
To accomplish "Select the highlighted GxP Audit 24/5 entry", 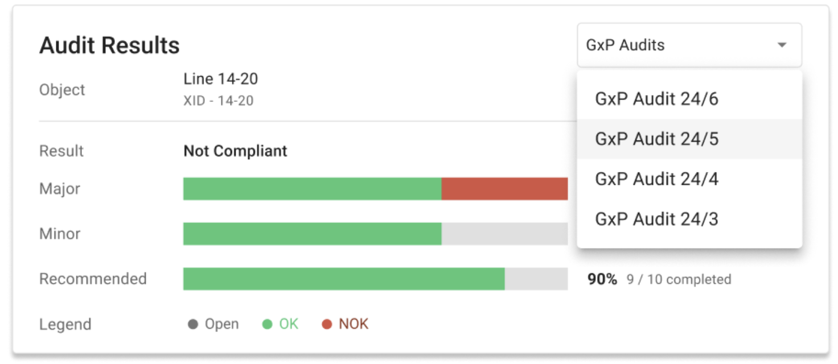I will (657, 139).
